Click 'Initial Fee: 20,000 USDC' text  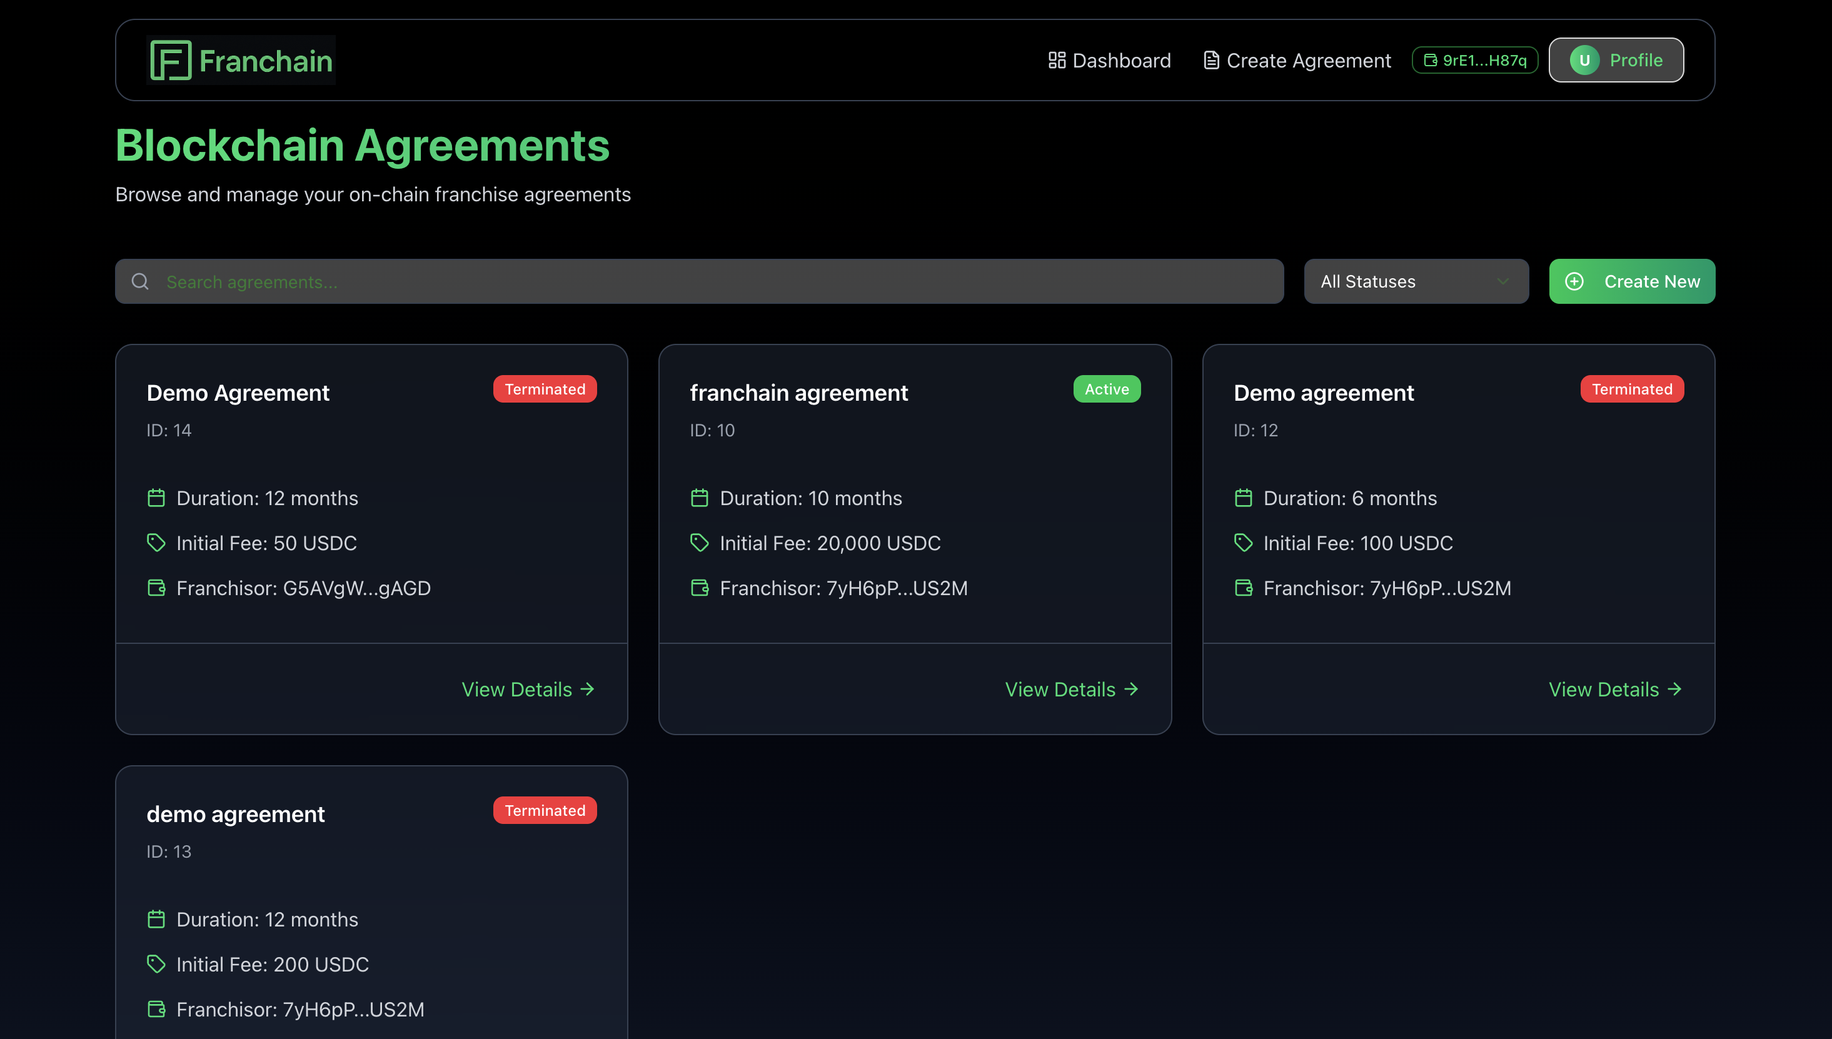(830, 543)
